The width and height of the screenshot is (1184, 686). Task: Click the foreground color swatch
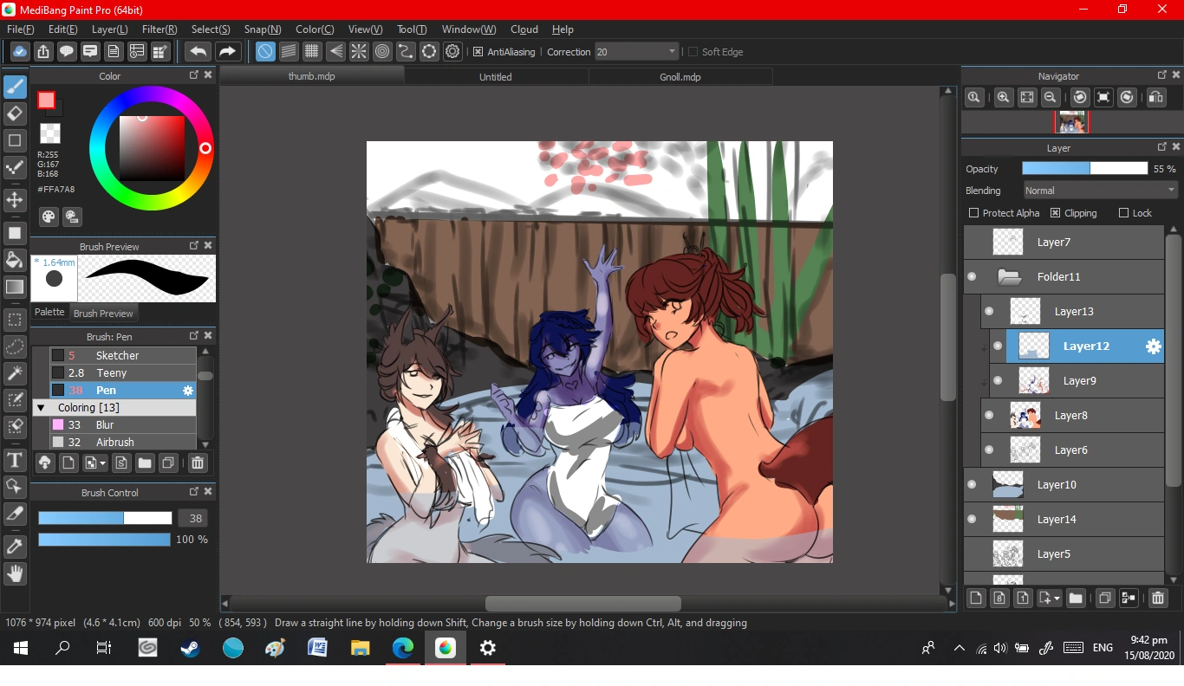pos(46,100)
